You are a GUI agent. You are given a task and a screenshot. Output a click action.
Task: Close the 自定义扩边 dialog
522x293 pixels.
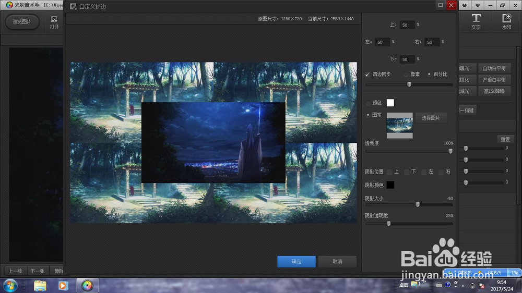coord(452,5)
